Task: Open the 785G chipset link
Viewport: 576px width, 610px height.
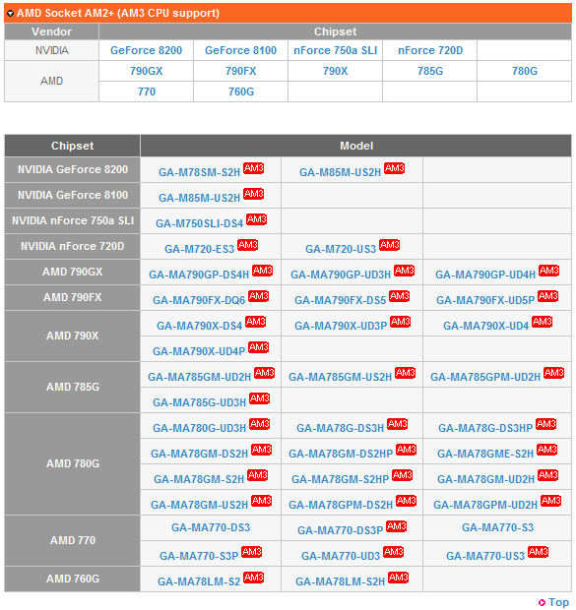Action: pos(430,71)
